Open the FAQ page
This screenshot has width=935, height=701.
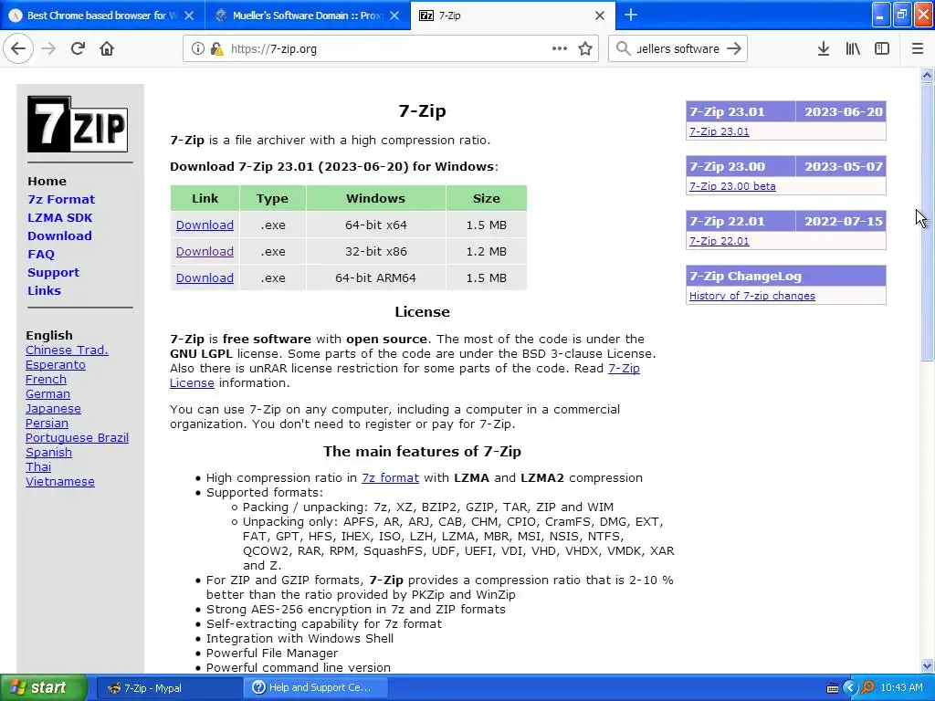[41, 255]
